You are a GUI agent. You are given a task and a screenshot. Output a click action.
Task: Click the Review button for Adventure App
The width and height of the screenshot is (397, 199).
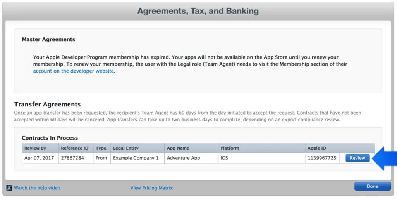coord(357,158)
